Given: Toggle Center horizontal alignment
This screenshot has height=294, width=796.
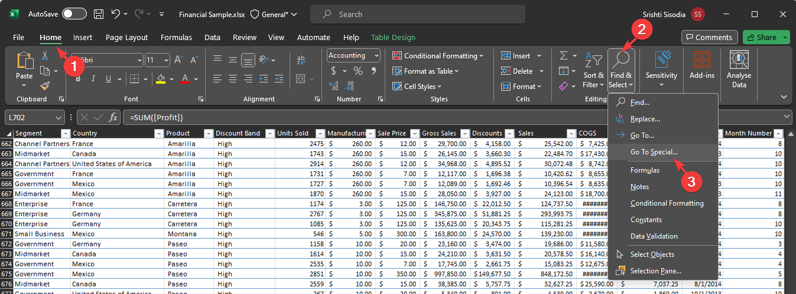Looking at the screenshot, I should pyautogui.click(x=233, y=78).
